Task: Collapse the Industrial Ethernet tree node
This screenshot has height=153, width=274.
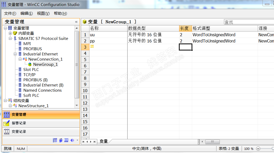Action: tap(15, 54)
